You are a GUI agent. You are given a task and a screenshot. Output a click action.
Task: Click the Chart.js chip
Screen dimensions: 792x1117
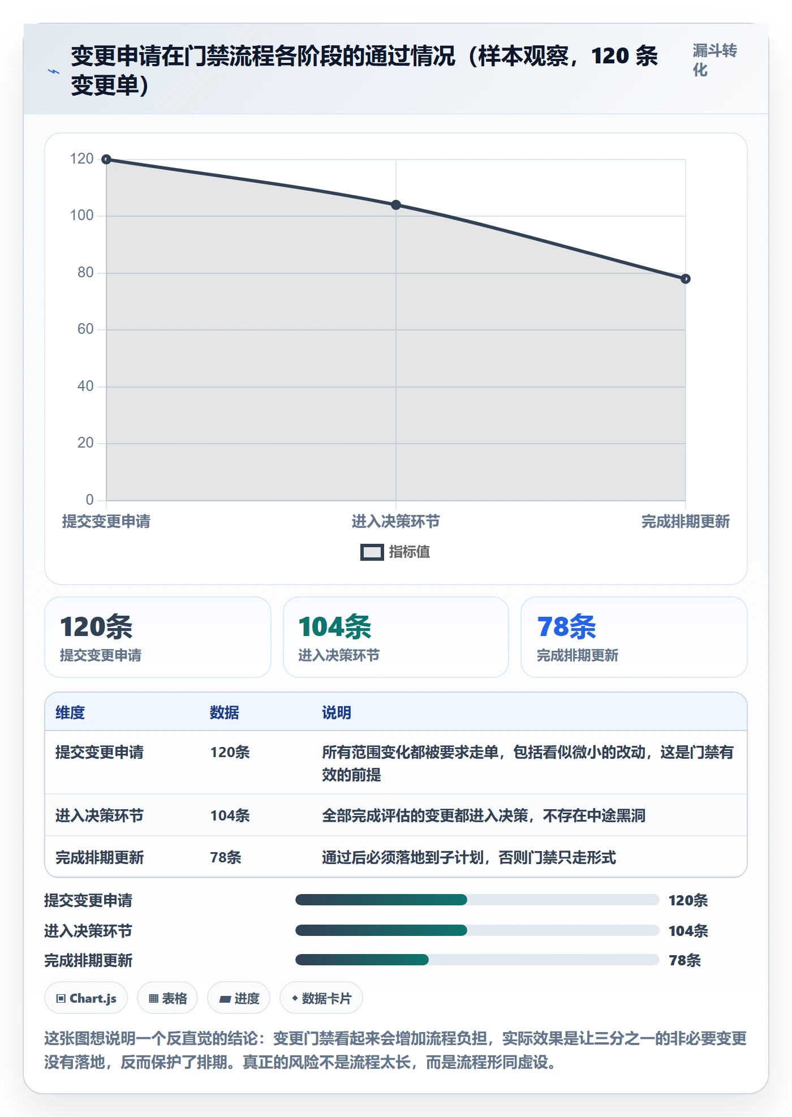86,998
